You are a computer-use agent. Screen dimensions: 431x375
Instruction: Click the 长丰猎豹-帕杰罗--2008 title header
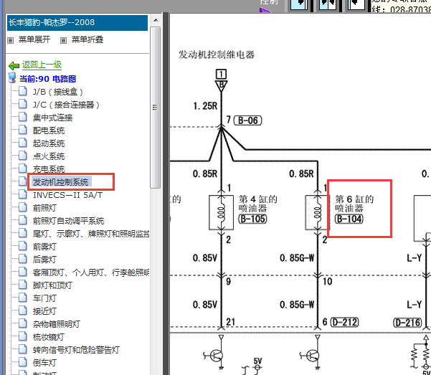pos(77,23)
